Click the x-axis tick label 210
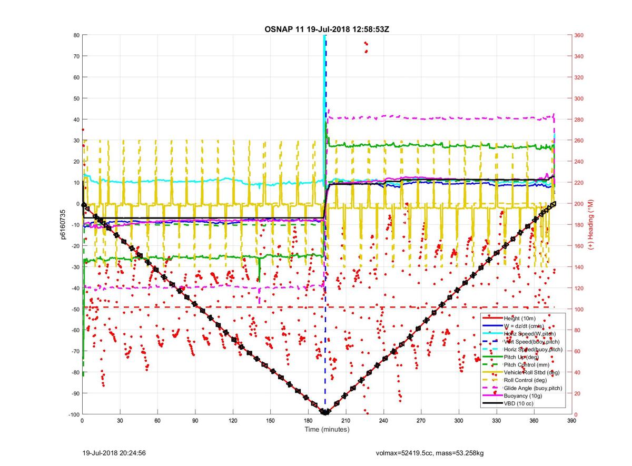The image size is (632, 466). pos(346,421)
